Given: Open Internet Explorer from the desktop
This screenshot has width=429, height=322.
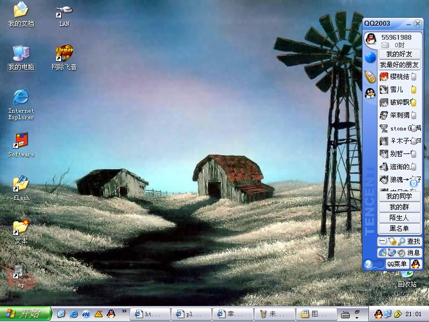Looking at the screenshot, I should 21,105.
